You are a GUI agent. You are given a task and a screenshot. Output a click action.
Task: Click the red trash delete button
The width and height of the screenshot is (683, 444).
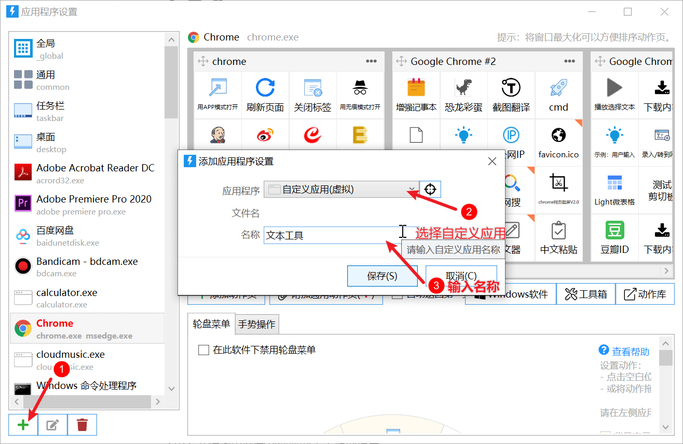pos(82,425)
